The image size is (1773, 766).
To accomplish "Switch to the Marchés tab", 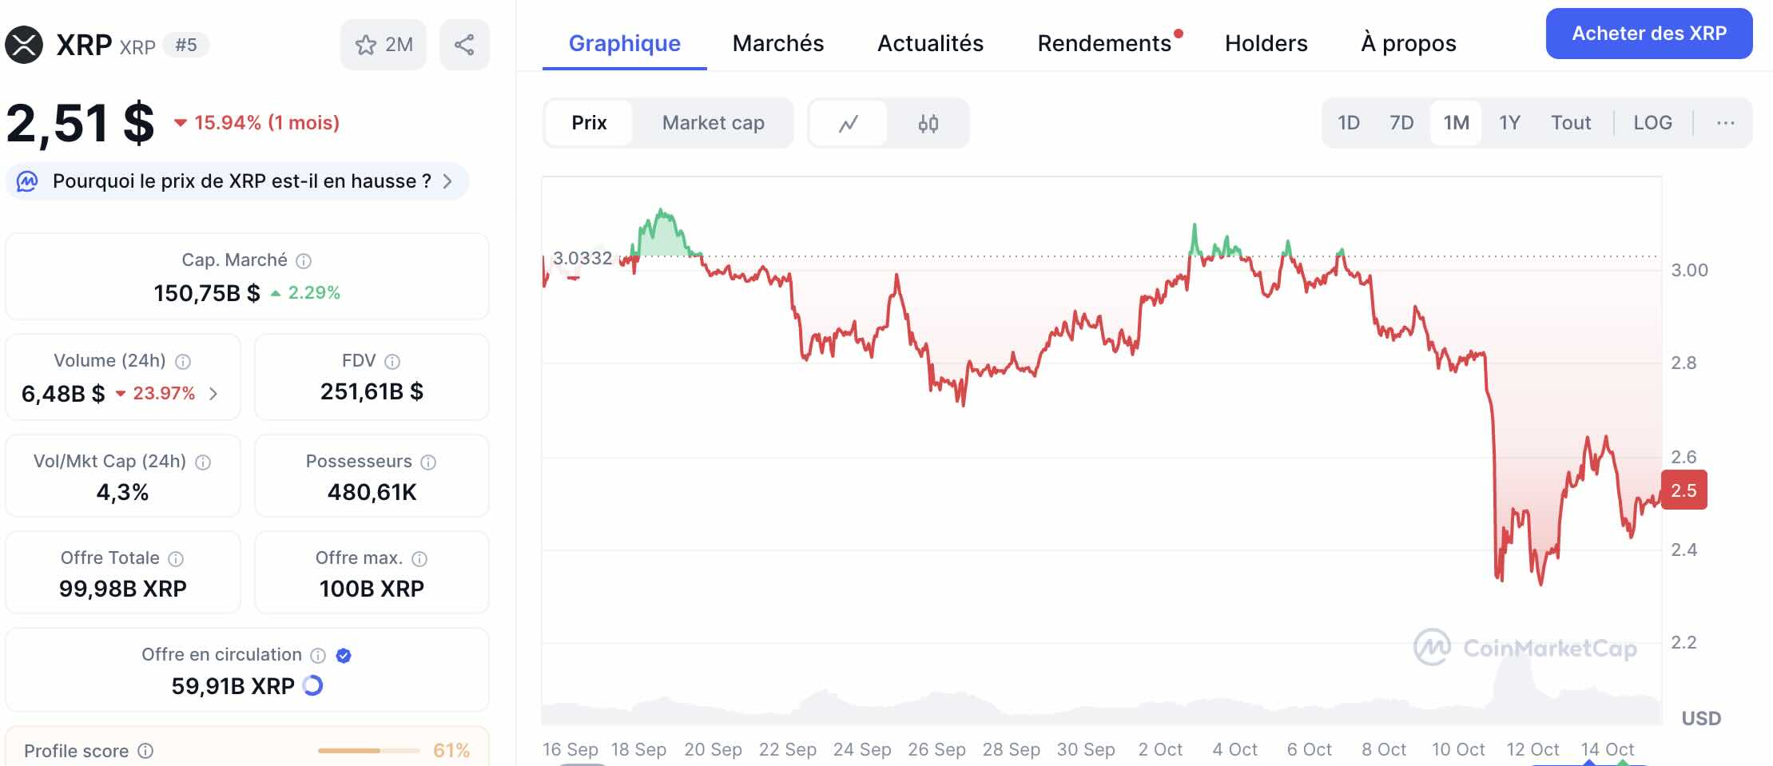I will [777, 43].
